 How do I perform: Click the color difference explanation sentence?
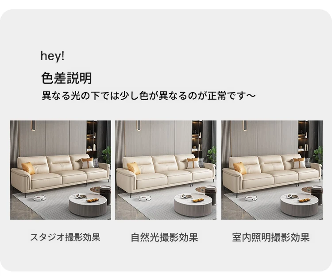[x=148, y=96]
